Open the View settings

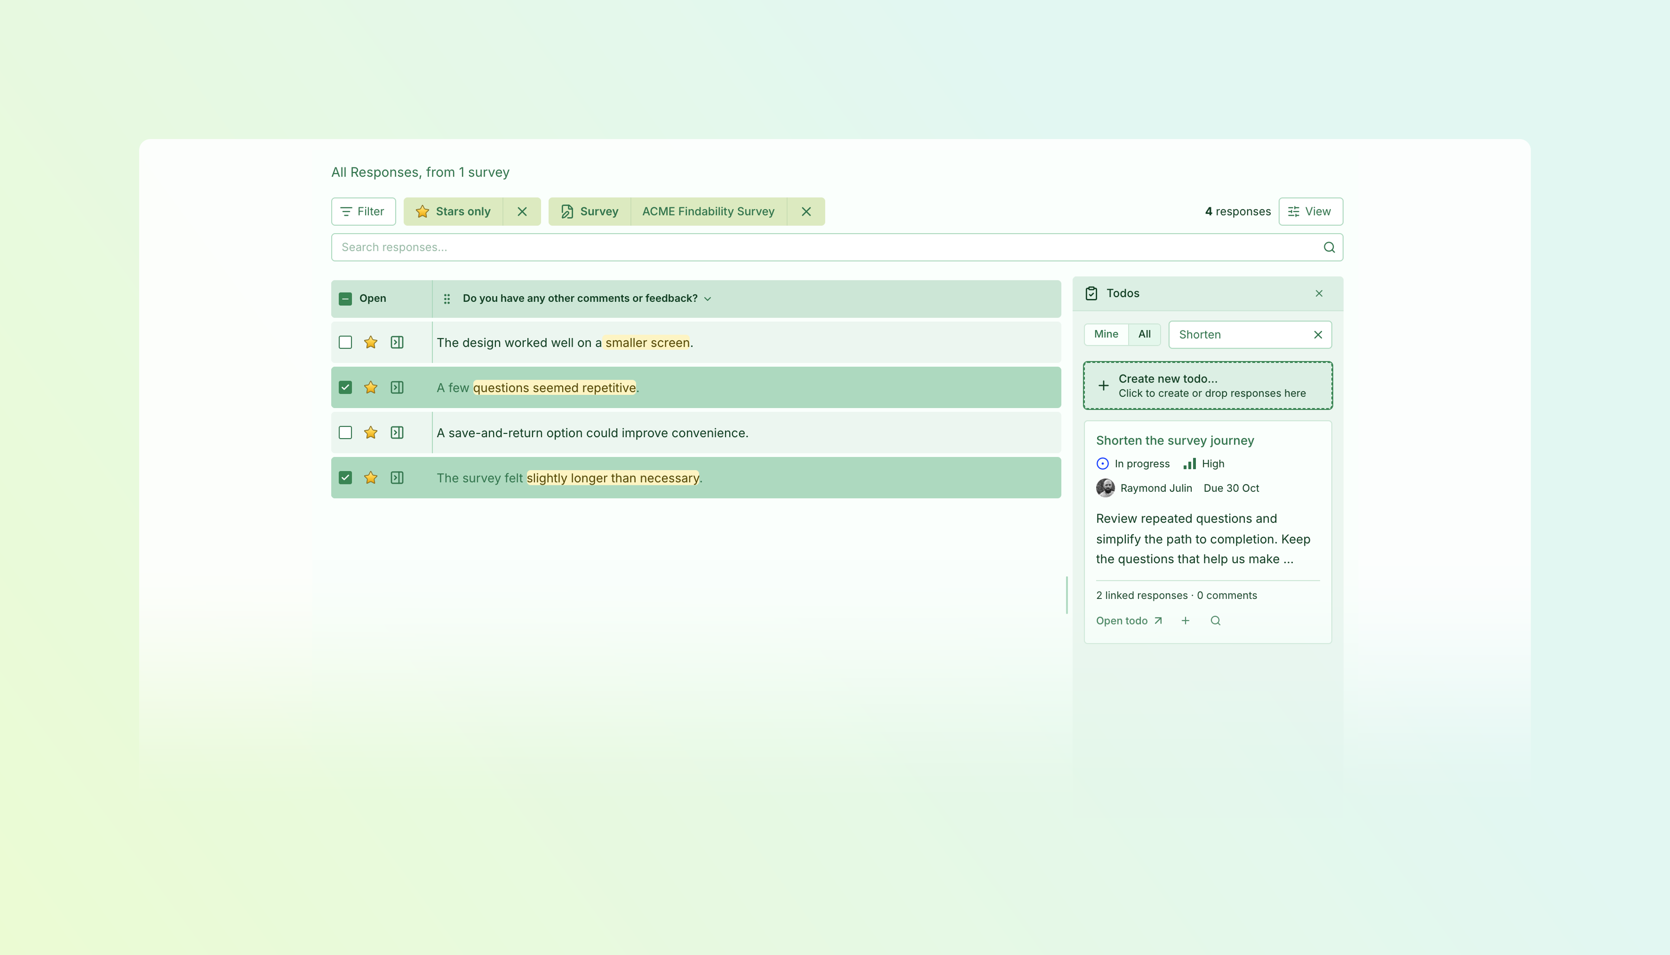pyautogui.click(x=1310, y=211)
